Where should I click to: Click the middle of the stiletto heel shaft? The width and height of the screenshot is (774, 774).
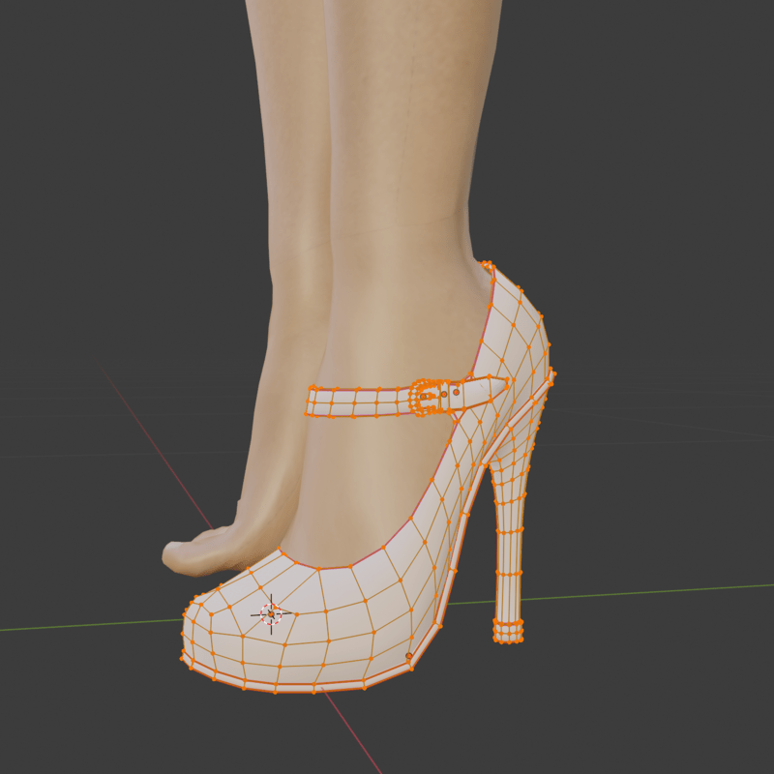point(509,542)
